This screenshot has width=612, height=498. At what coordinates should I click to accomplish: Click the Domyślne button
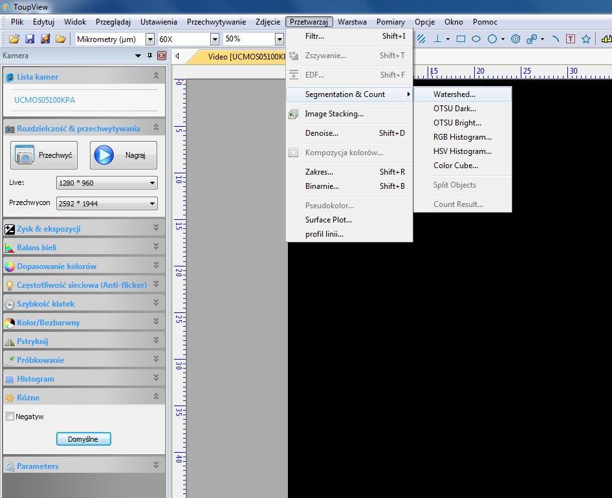click(x=83, y=439)
